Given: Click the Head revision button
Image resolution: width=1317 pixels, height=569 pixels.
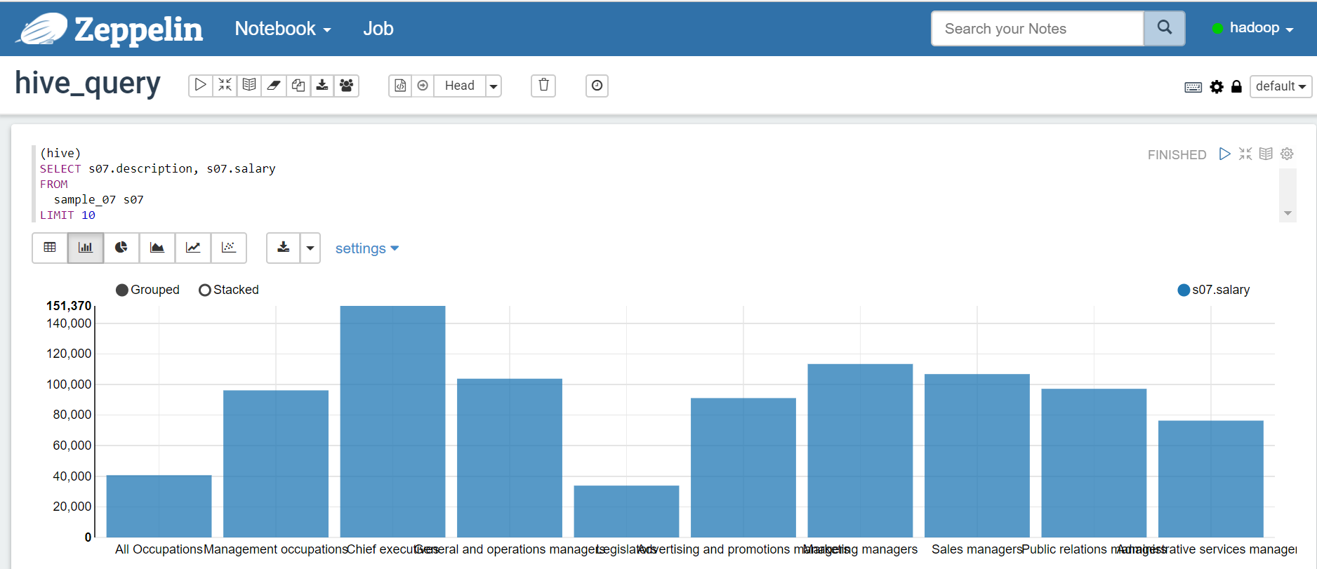Looking at the screenshot, I should click(459, 86).
